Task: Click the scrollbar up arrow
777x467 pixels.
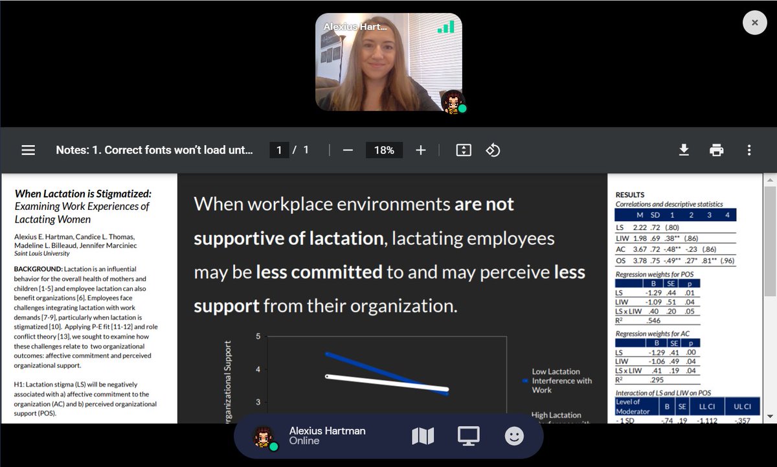Action: click(769, 179)
